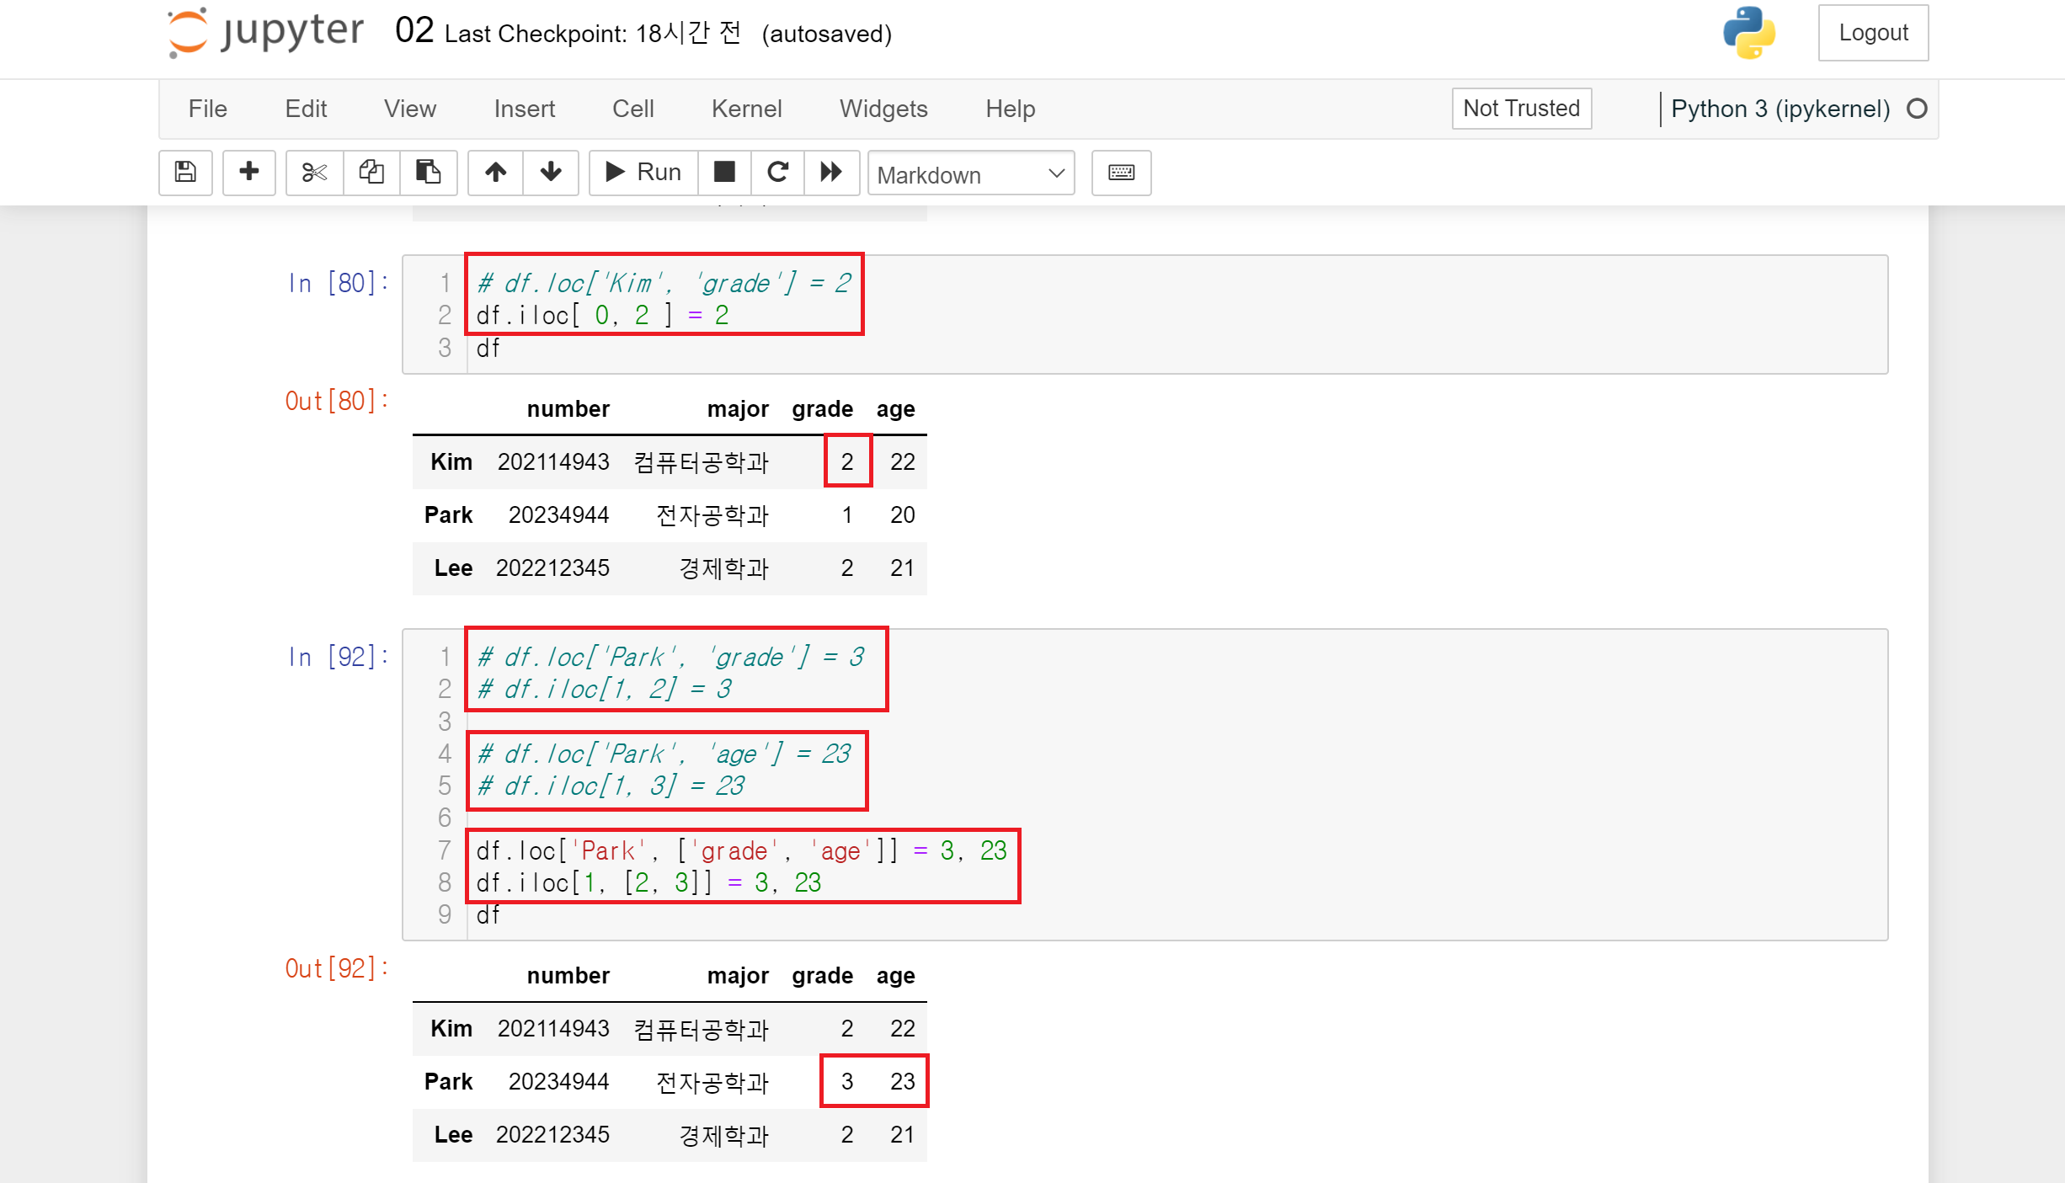The width and height of the screenshot is (2065, 1183).
Task: Click the Run button
Action: 643,173
